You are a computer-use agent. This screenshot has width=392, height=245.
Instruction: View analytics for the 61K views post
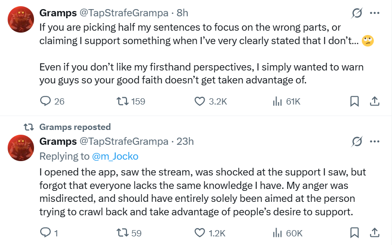point(277,101)
